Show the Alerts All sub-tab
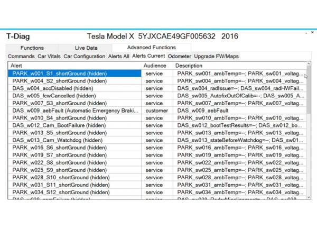Viewport: 317px width, 229px height. click(118, 56)
